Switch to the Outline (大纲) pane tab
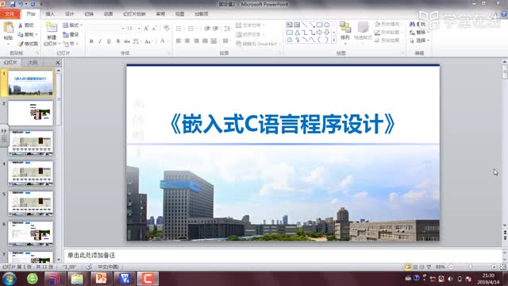This screenshot has height=286, width=508. point(33,62)
